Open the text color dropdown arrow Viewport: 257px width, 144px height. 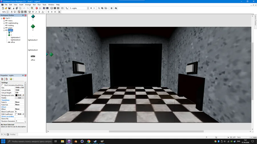tap(45, 12)
